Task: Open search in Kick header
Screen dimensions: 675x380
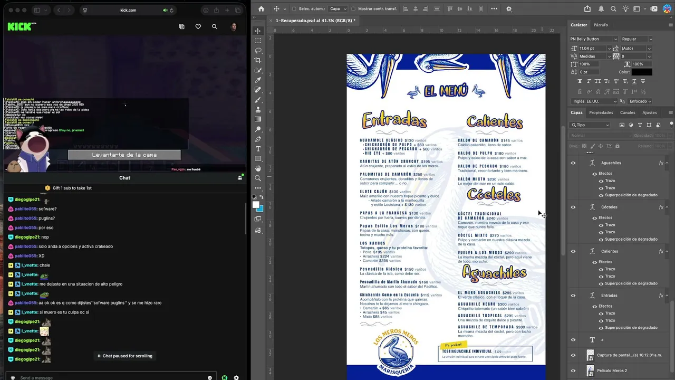Action: tap(215, 26)
